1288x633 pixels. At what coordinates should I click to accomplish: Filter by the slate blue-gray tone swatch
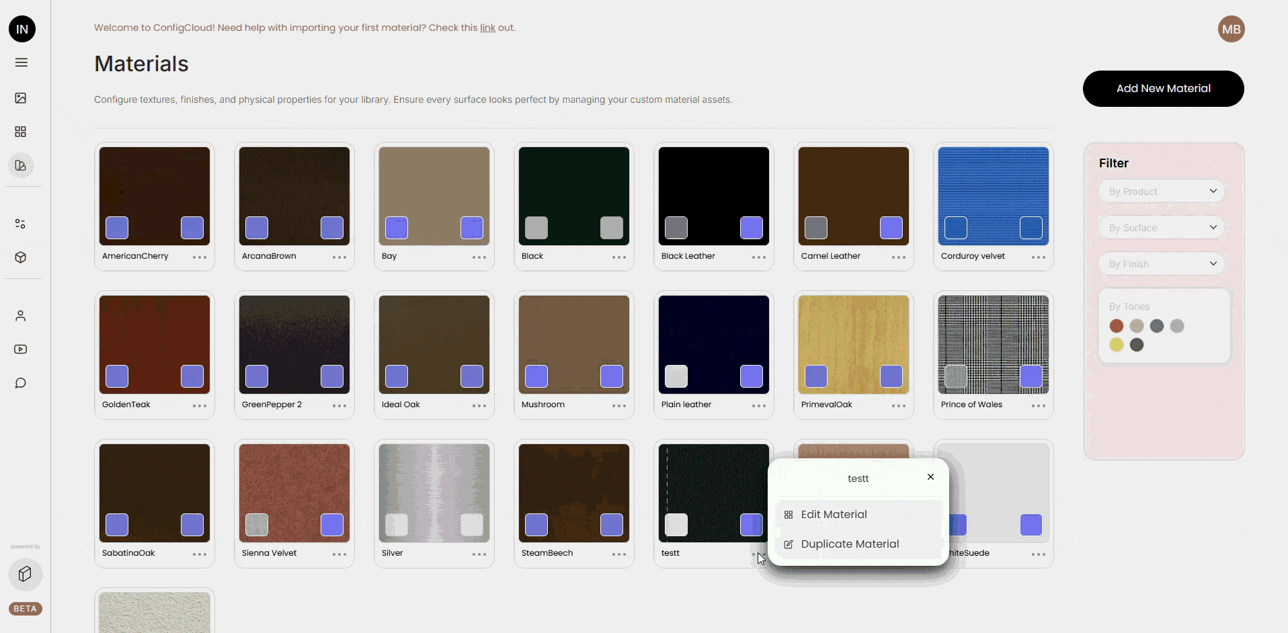pyautogui.click(x=1157, y=326)
